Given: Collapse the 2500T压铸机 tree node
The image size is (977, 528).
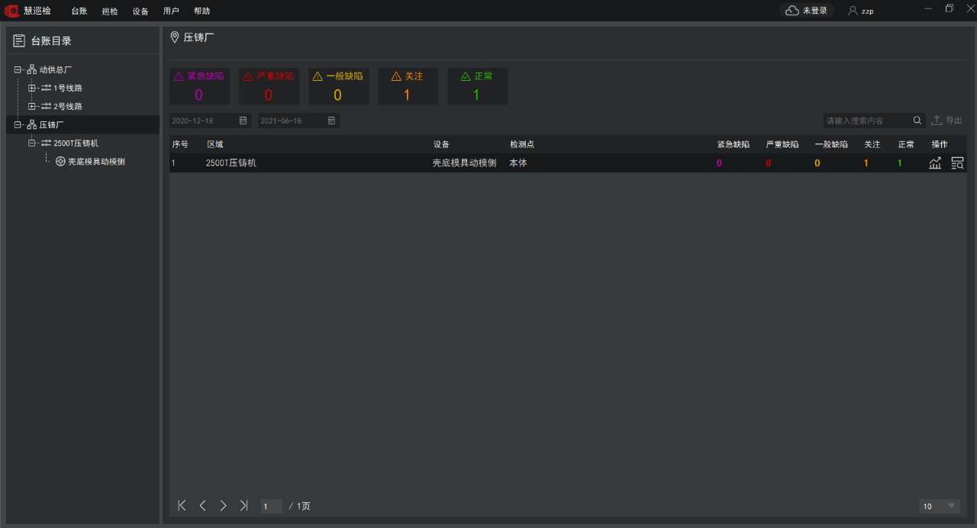Looking at the screenshot, I should click(x=32, y=143).
